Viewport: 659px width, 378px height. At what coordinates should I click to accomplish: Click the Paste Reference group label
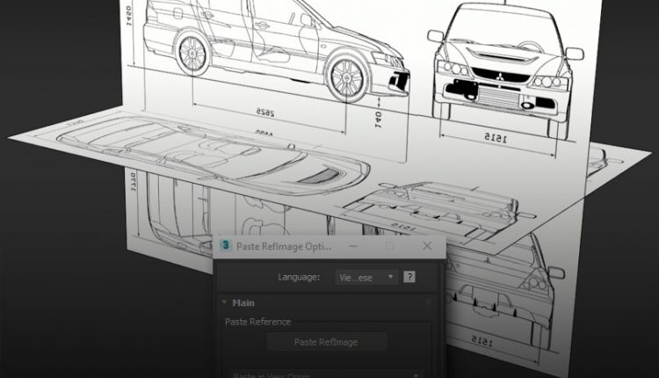(x=257, y=322)
